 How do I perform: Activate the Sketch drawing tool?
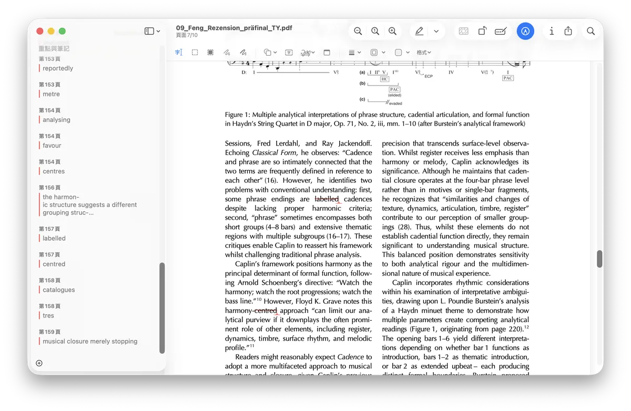click(227, 53)
